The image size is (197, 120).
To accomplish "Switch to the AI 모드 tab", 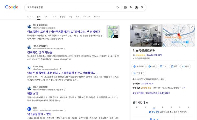I will point(30,17).
